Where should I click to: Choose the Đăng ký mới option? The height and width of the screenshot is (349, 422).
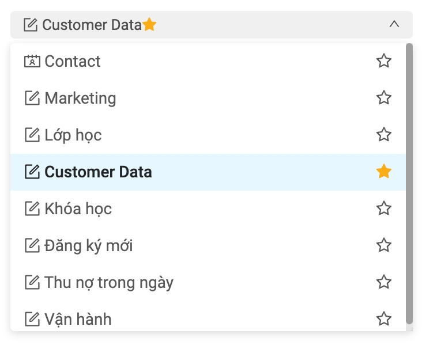(x=89, y=246)
